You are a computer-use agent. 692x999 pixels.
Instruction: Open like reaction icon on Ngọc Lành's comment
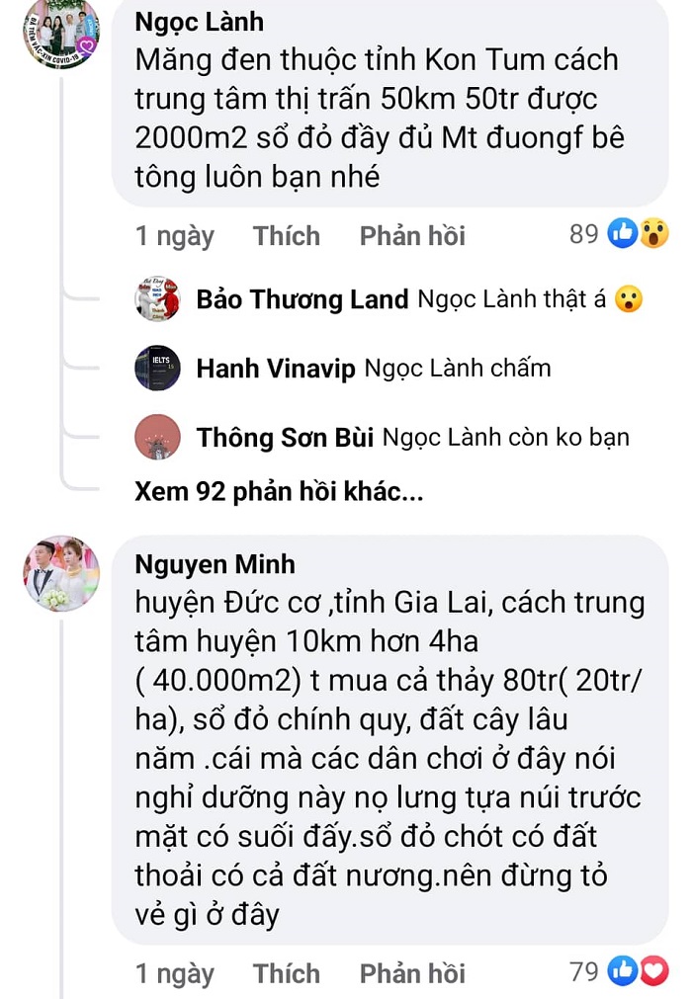pos(623,233)
